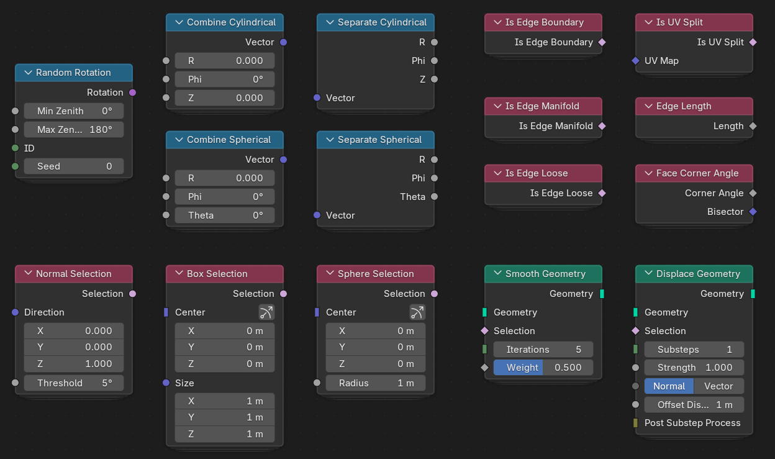This screenshot has width=775, height=459.
Task: Click the gizmo icon beside Box Selection Center
Action: point(266,312)
